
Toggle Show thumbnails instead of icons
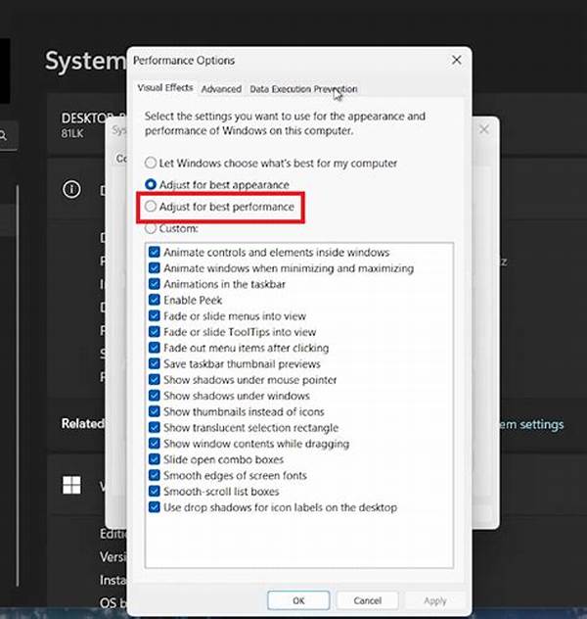(x=155, y=411)
